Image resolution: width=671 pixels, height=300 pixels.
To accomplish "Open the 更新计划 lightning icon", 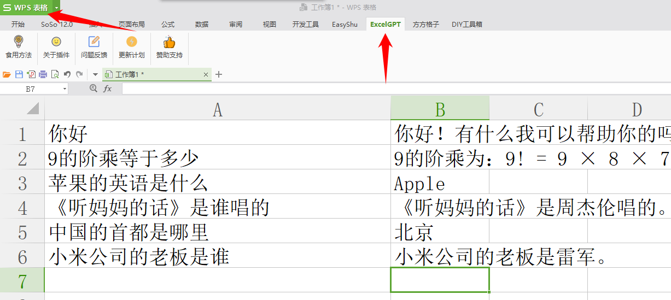I will (131, 43).
